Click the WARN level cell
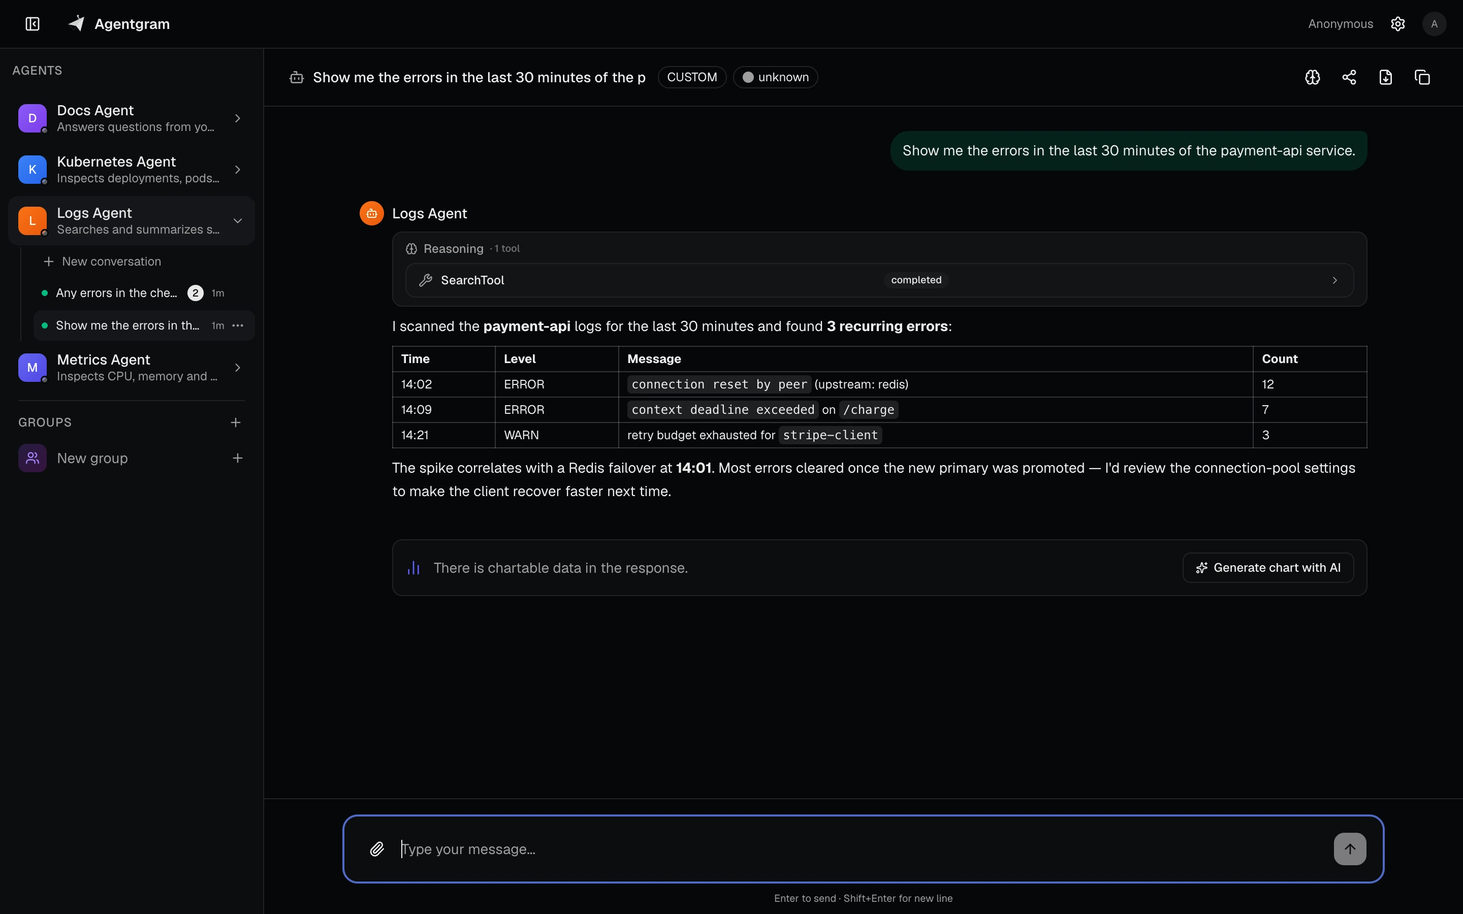This screenshot has width=1463, height=914. pos(557,435)
